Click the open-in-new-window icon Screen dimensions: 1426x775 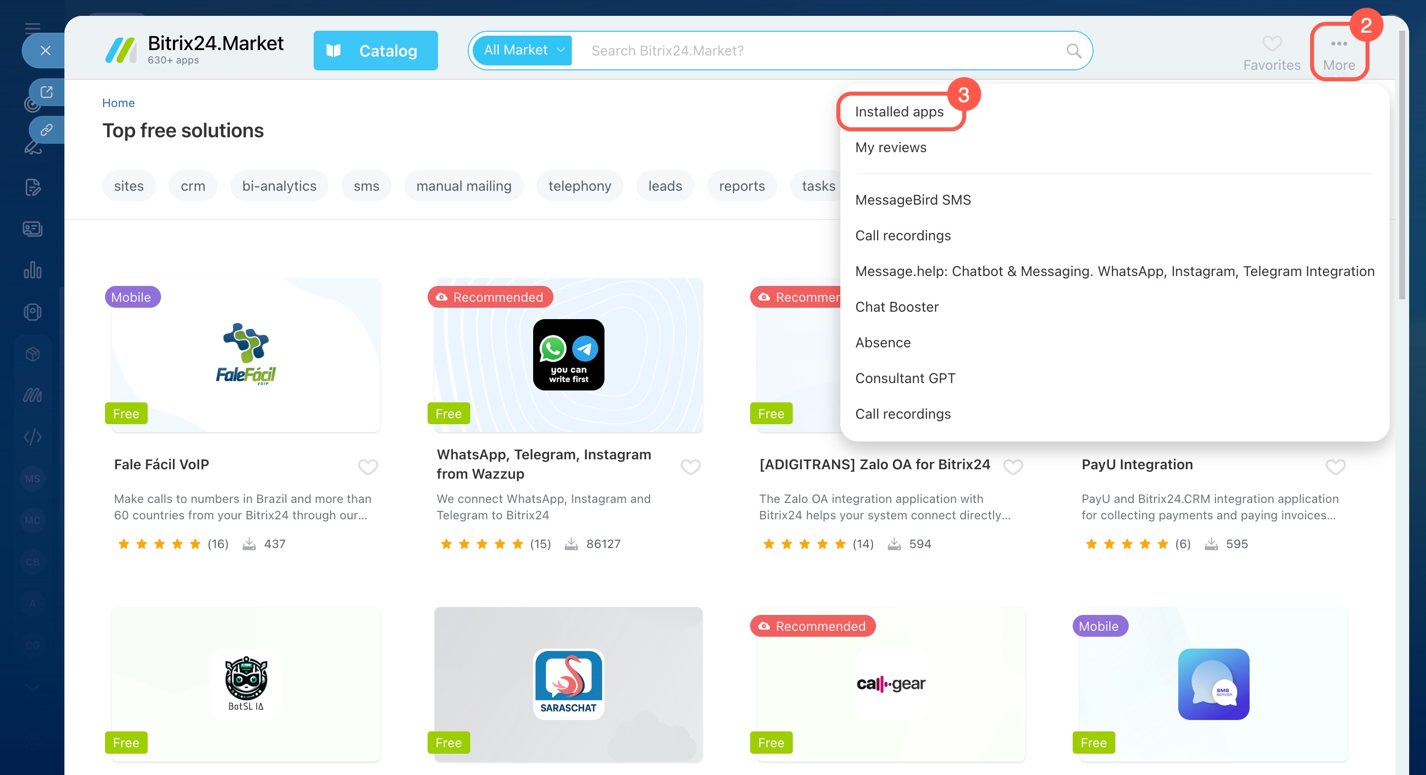pyautogui.click(x=47, y=92)
